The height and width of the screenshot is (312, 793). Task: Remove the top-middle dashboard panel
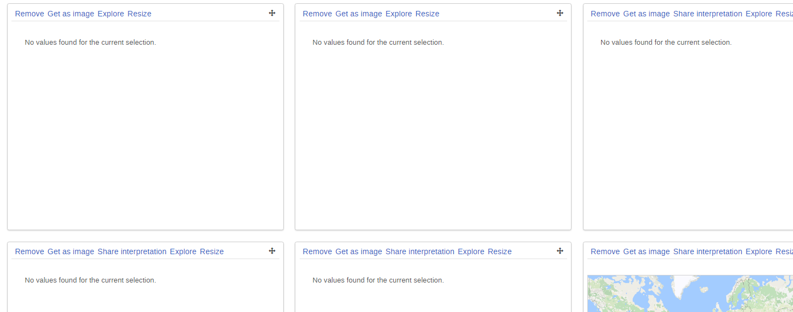click(x=317, y=14)
